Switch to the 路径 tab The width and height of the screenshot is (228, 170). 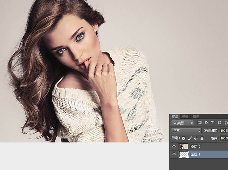(x=196, y=117)
